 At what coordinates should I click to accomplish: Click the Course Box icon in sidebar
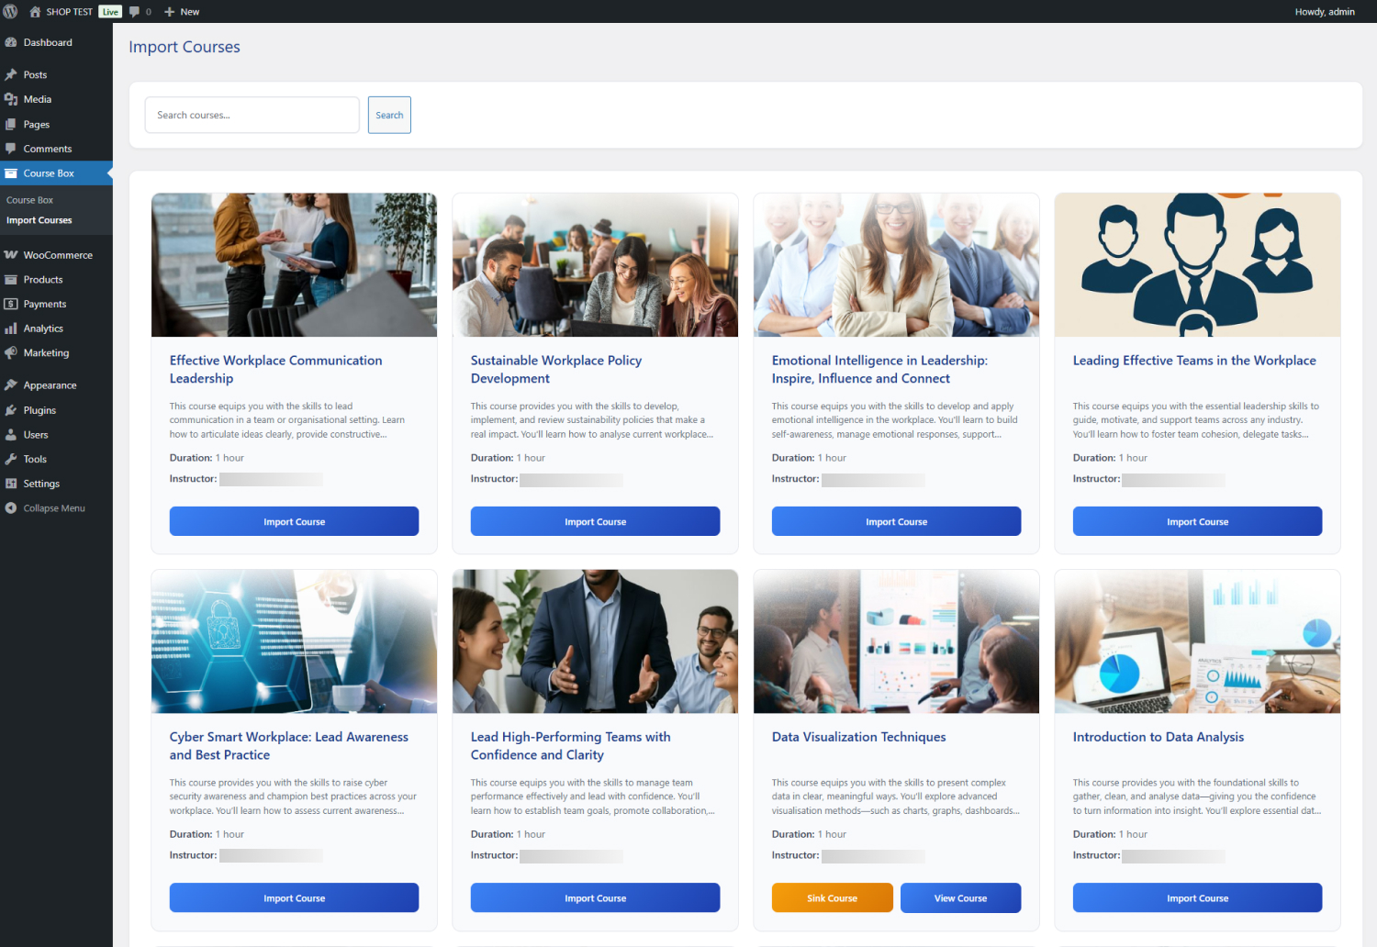[x=11, y=173]
